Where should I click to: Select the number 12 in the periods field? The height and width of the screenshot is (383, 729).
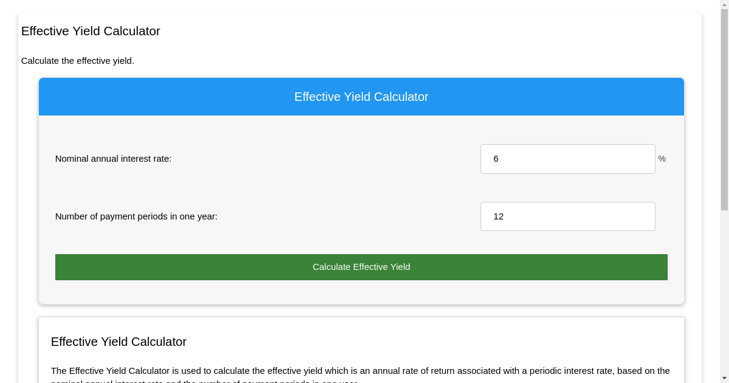(x=499, y=216)
